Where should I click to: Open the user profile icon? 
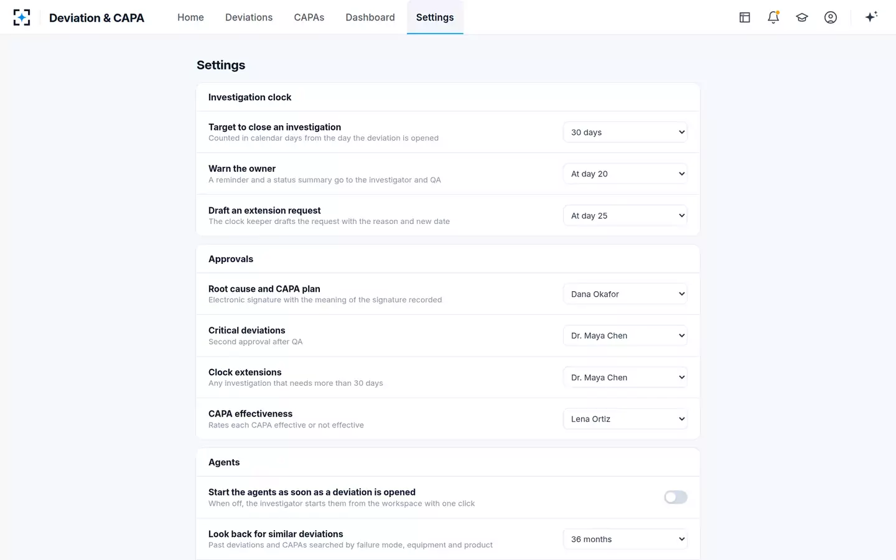pos(831,17)
